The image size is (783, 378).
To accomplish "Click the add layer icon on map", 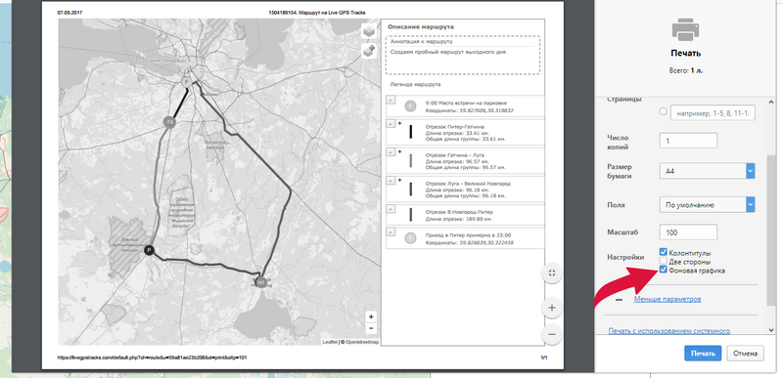I will (369, 51).
